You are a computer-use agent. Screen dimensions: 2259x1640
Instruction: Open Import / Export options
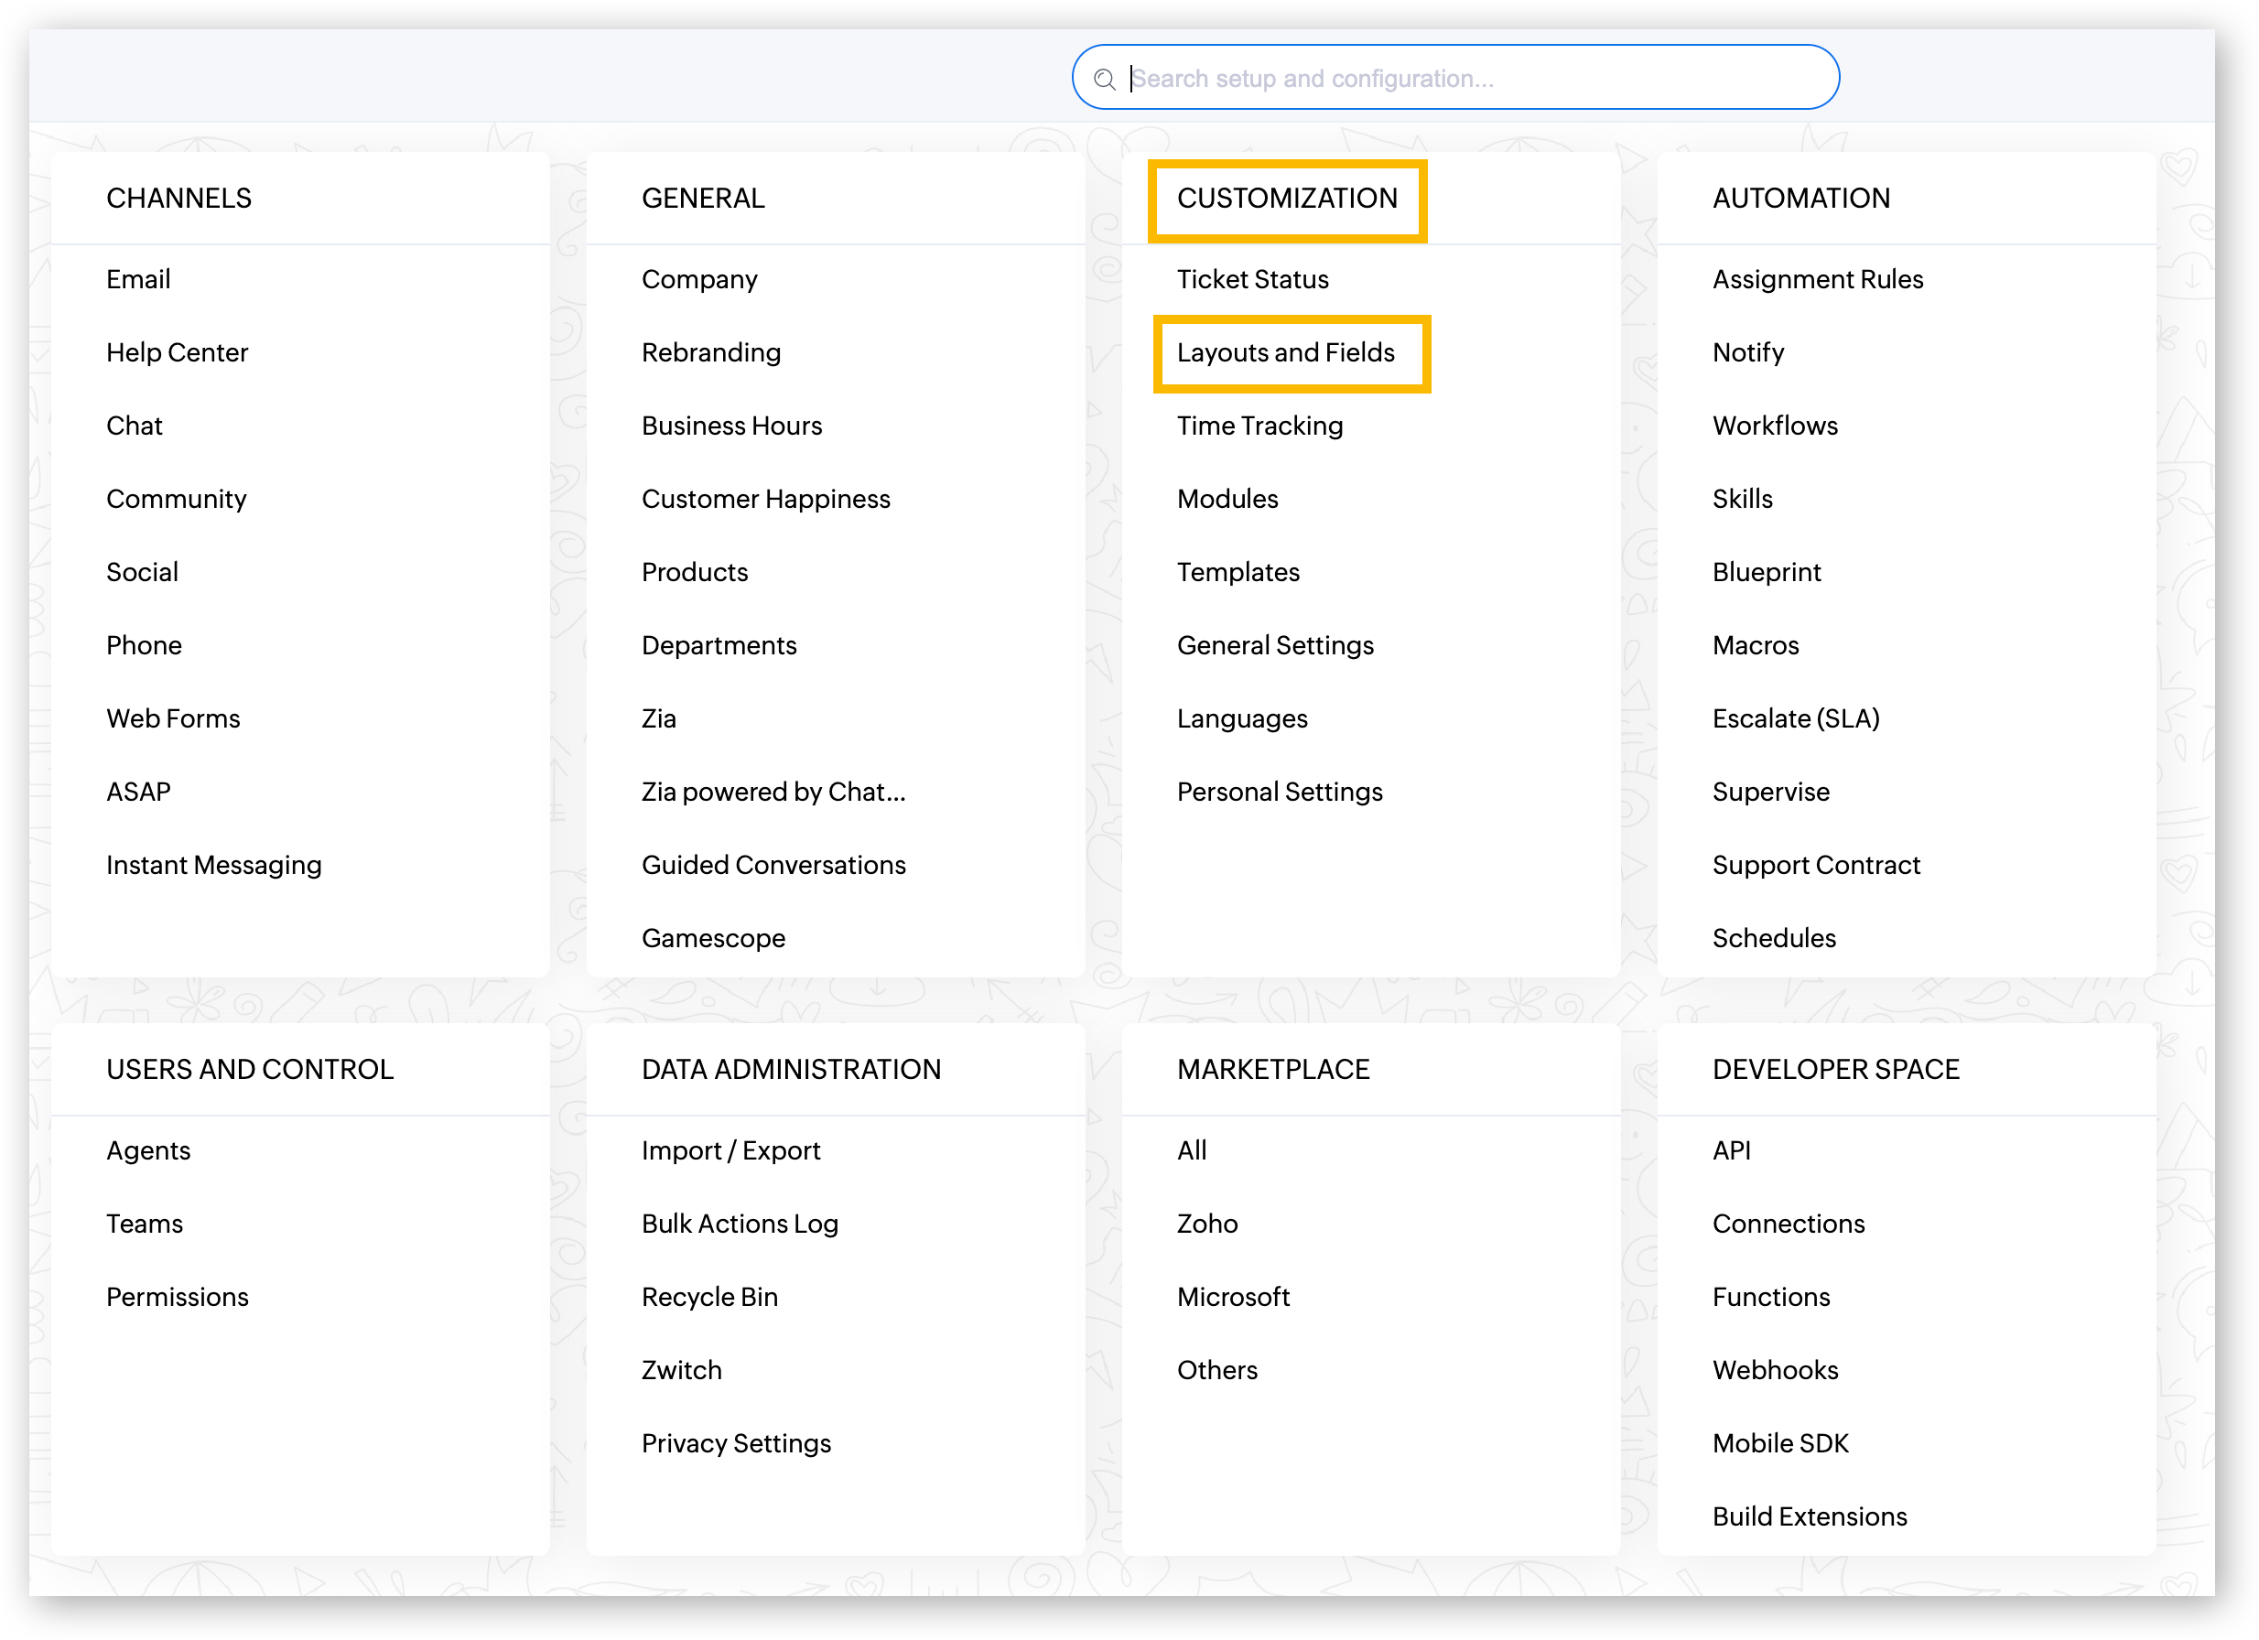pyautogui.click(x=730, y=1150)
